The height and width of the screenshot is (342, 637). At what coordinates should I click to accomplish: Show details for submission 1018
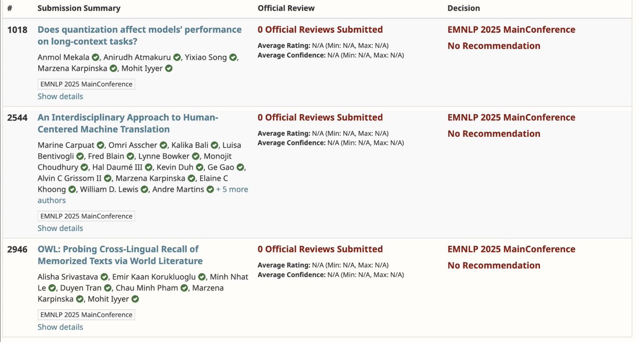coord(59,96)
